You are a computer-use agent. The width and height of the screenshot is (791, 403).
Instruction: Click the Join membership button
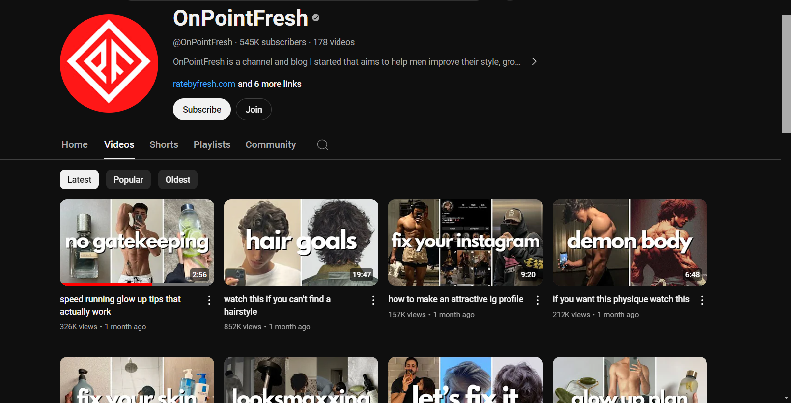254,110
